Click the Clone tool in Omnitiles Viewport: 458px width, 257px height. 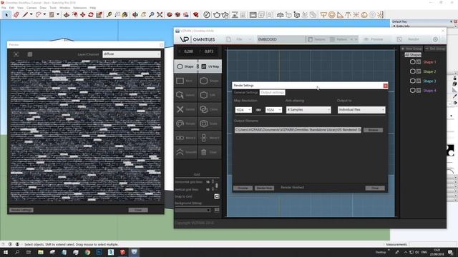point(210,109)
